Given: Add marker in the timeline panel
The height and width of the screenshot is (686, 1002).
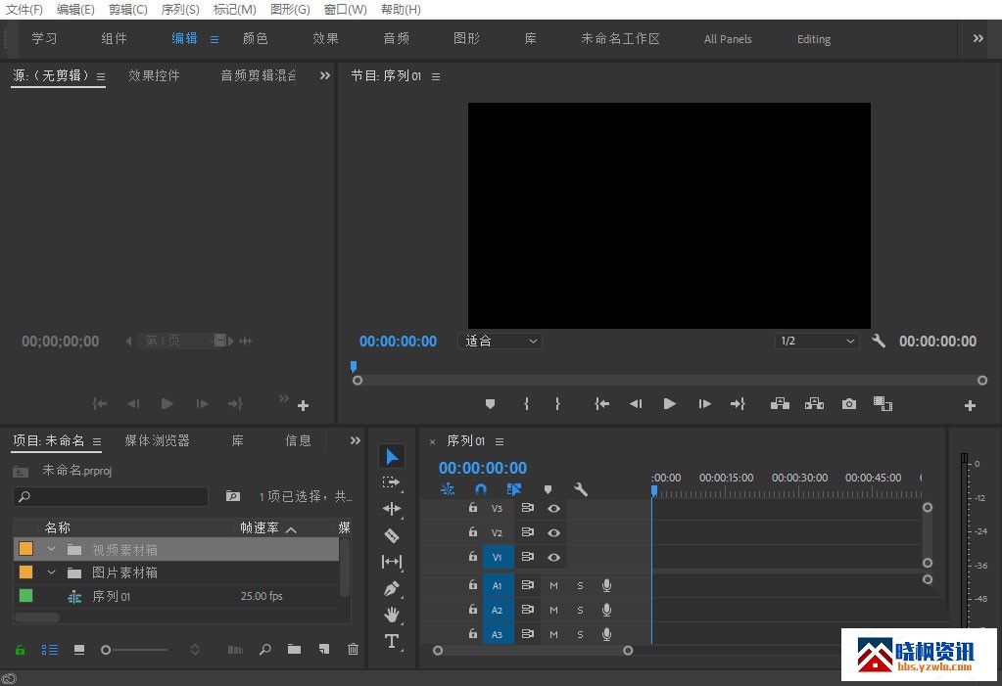Looking at the screenshot, I should 548,489.
